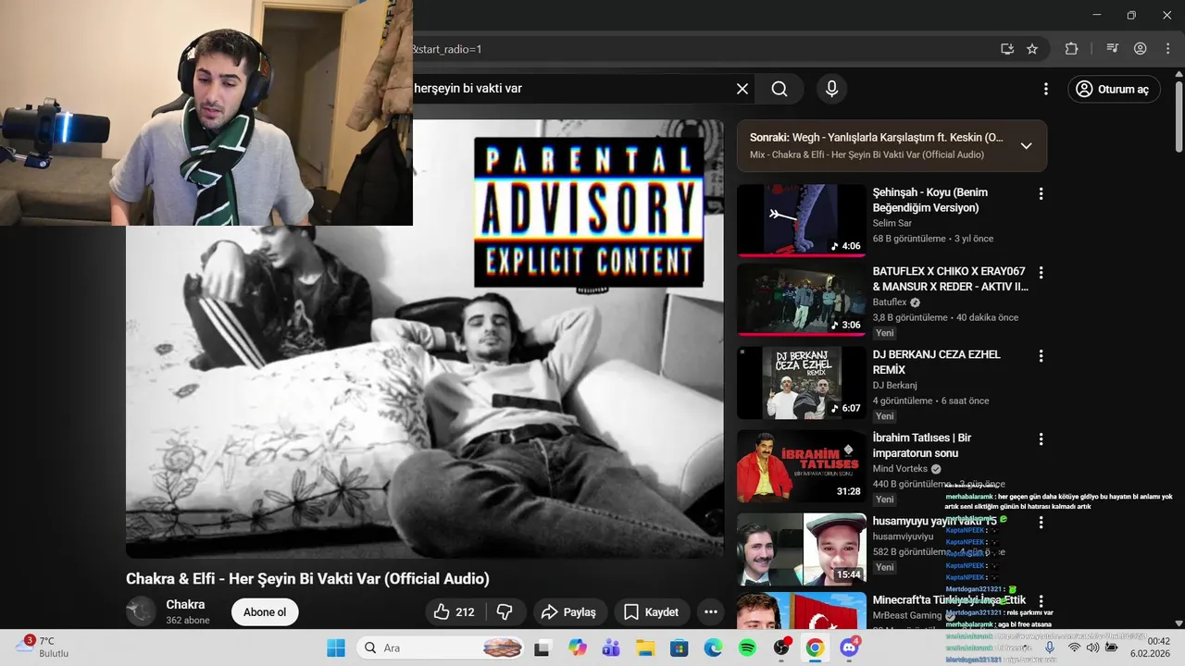Open options for DJ BERKANJ CEZA EZHEL REMİX
Screen dimensions: 1185x666
[1041, 356]
